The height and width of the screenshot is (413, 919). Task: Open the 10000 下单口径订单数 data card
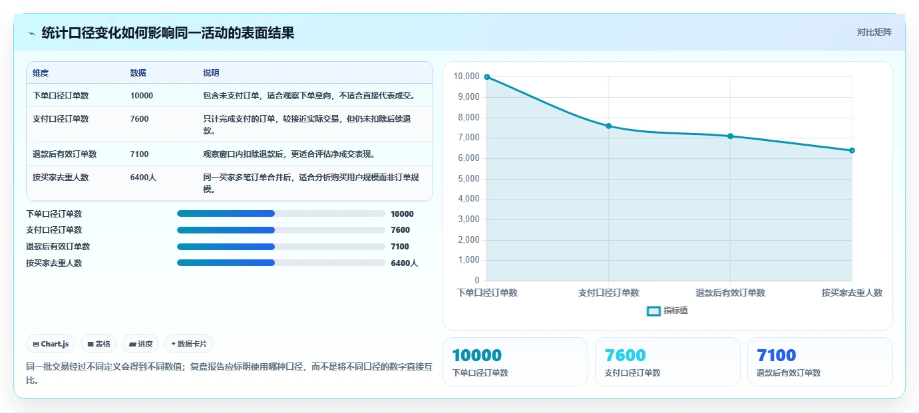pyautogui.click(x=515, y=362)
